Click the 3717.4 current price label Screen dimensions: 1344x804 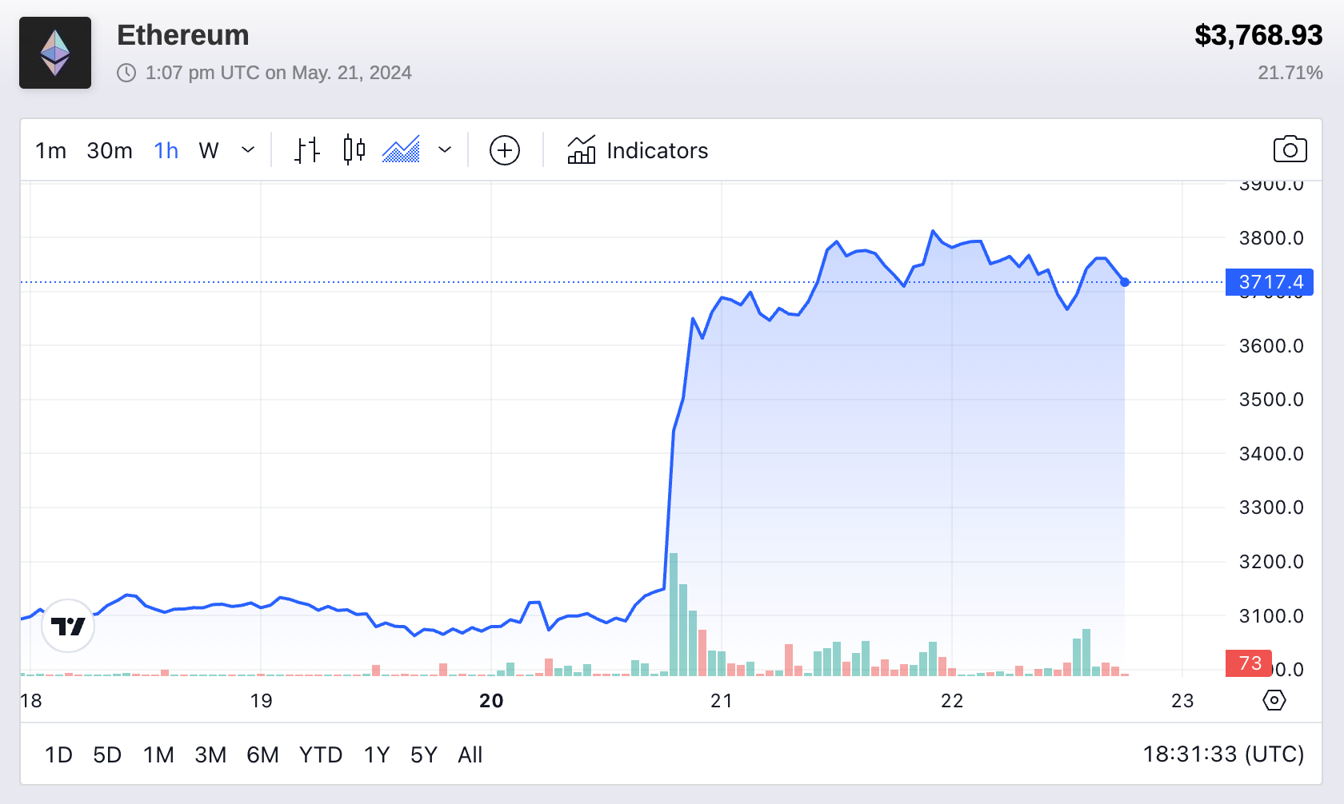(x=1270, y=282)
